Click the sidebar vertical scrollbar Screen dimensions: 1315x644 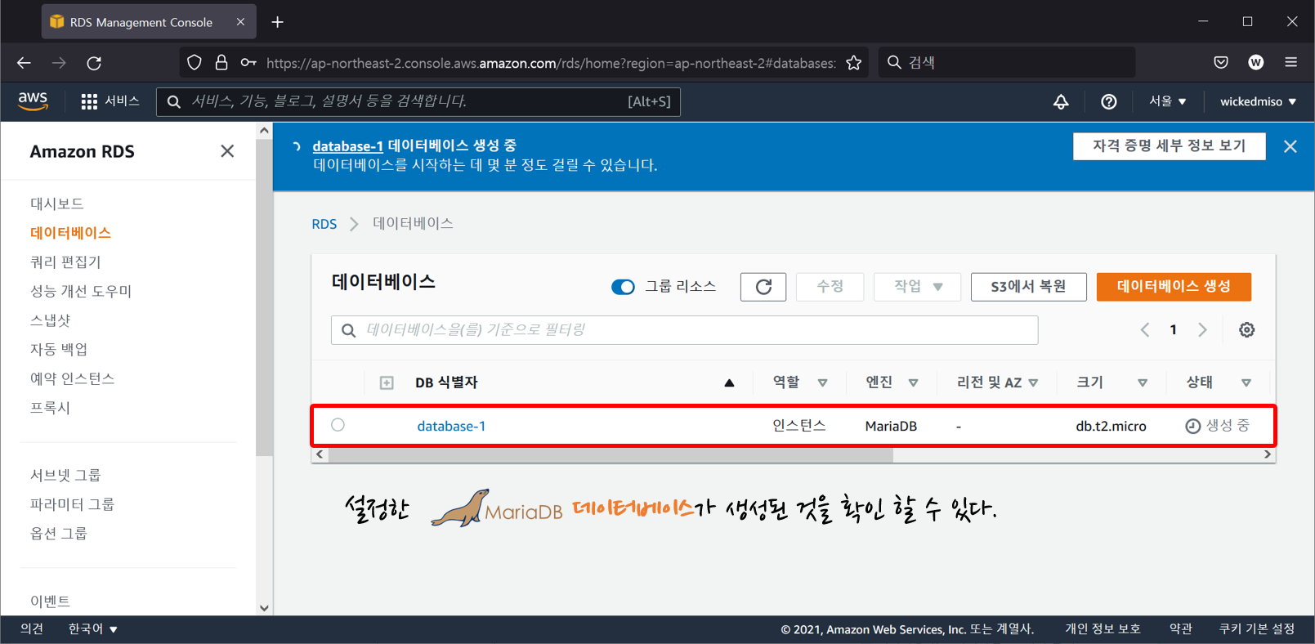point(264,297)
